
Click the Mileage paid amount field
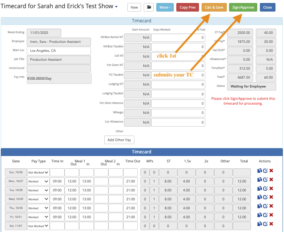(x=178, y=113)
